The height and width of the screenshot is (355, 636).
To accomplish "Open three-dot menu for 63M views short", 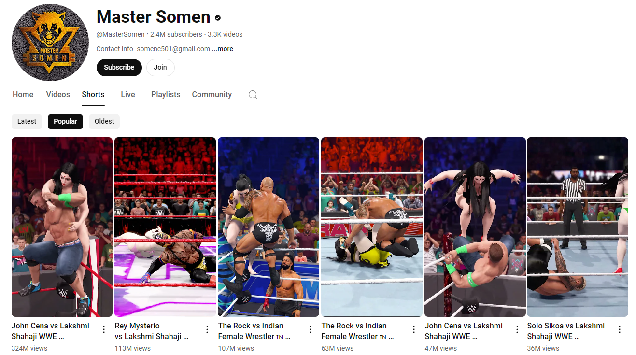I will point(414,329).
